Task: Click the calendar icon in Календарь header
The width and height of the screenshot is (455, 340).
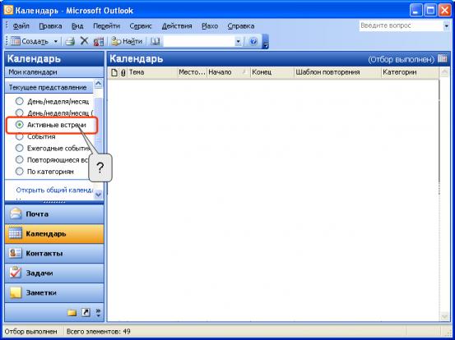Action: pyautogui.click(x=442, y=58)
